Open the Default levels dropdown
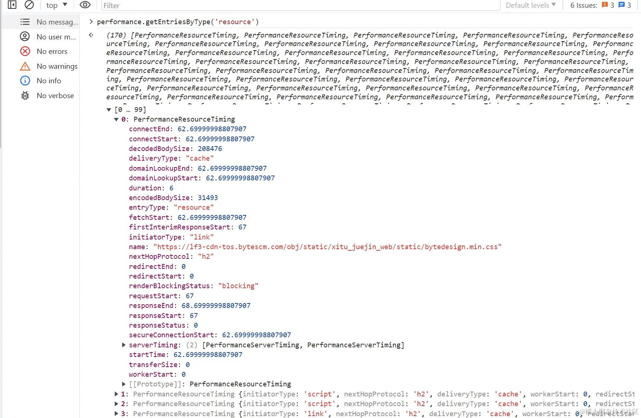Viewport: 641px width, 418px height. 531,5
